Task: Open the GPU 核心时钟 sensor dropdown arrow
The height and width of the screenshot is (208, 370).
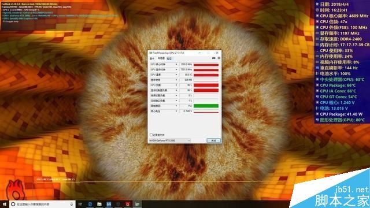Action: [176, 64]
